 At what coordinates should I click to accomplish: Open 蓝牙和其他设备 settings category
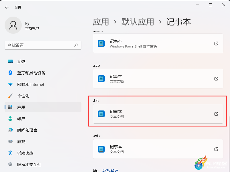[x=43, y=73]
